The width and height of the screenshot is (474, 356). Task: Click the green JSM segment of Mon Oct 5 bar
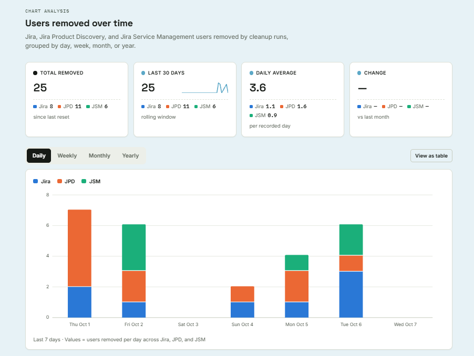[297, 263]
